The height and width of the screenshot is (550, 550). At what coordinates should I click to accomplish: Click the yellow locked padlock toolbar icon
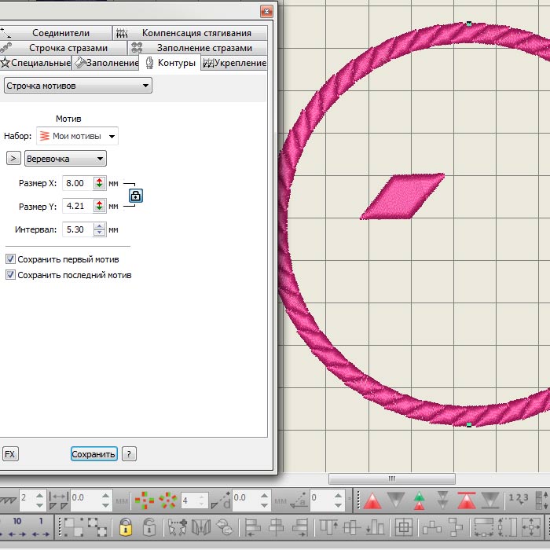pos(125,526)
